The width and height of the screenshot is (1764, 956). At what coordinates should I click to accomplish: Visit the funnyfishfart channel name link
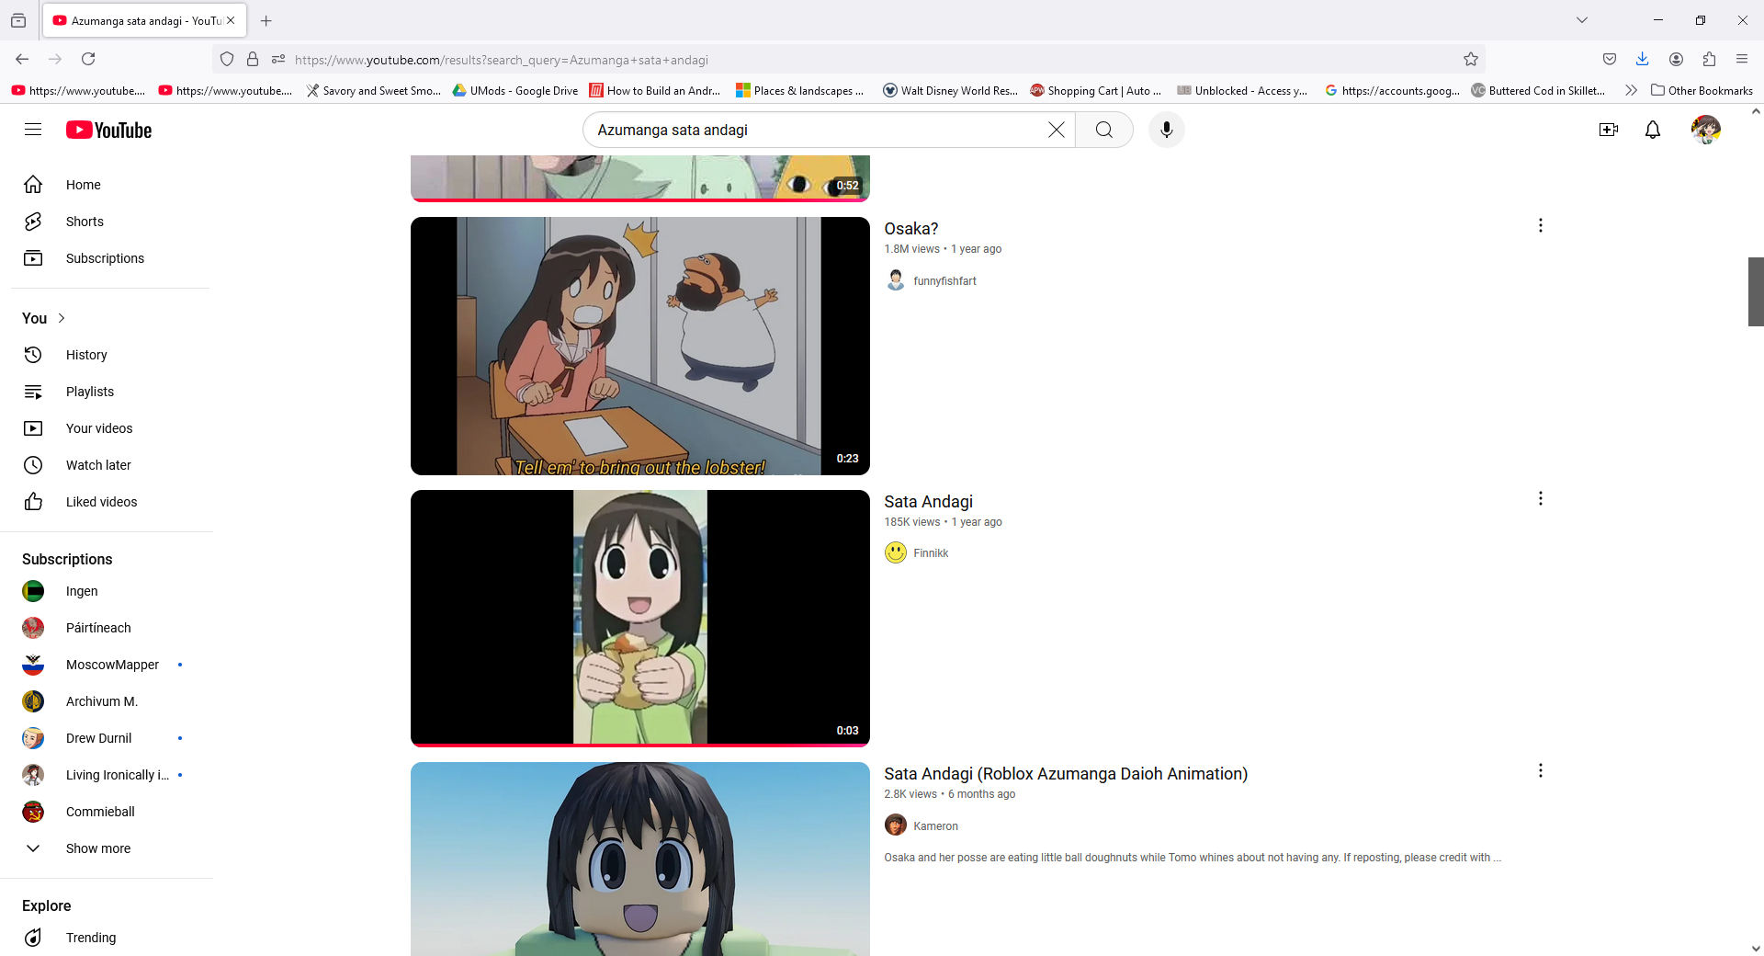[x=944, y=281]
